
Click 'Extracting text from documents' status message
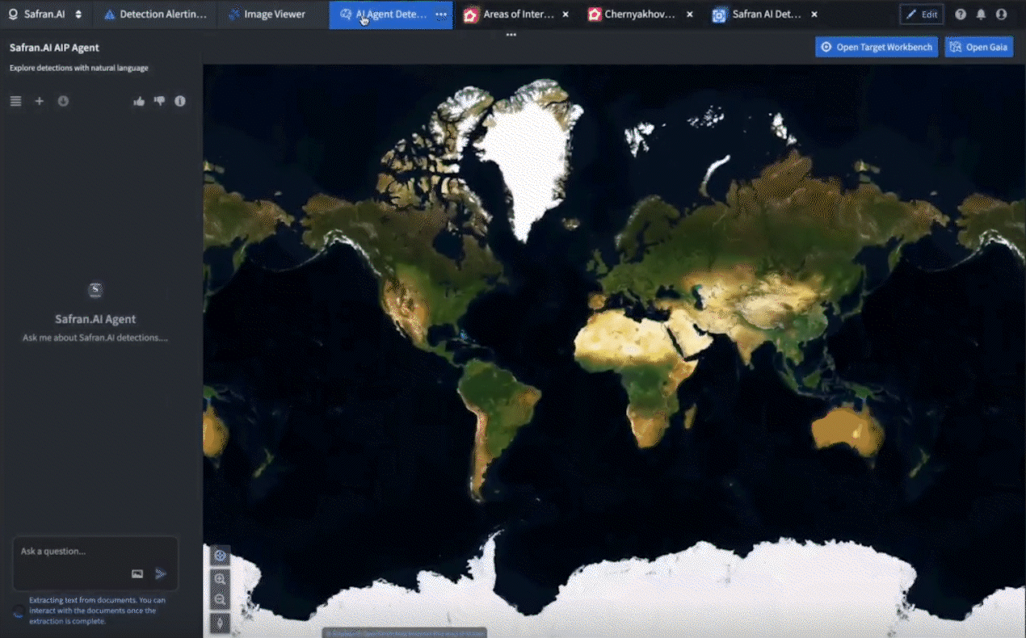97,611
